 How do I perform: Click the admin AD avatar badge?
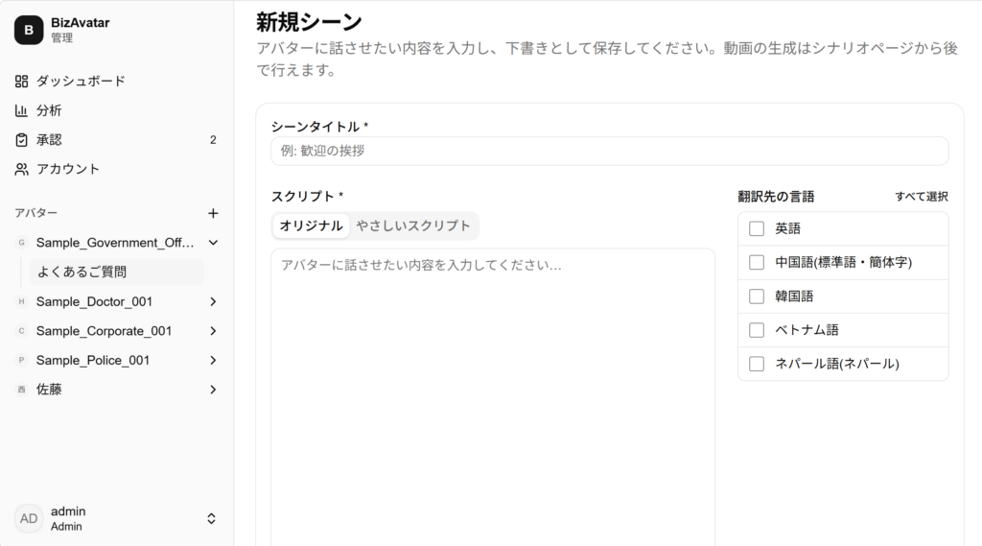click(x=29, y=518)
